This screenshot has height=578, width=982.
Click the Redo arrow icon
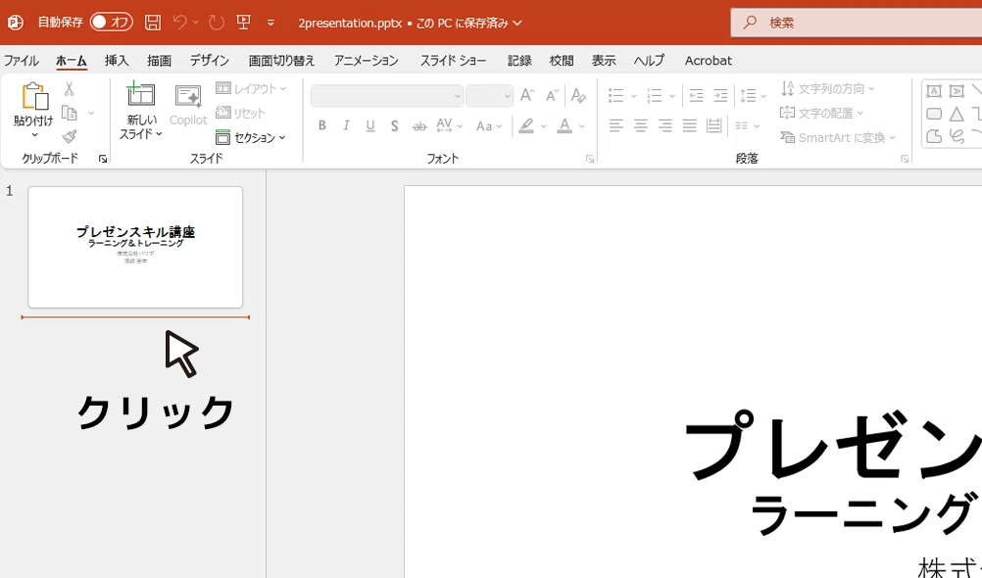(x=216, y=23)
